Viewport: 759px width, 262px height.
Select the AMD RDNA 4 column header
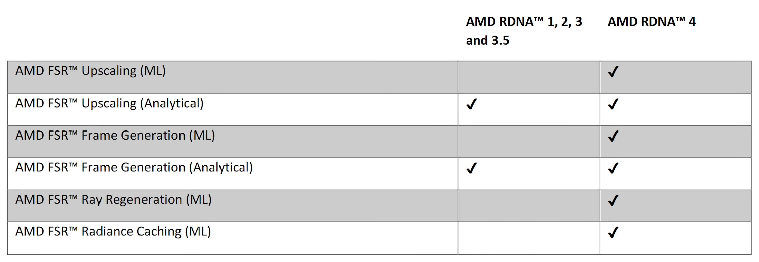tap(652, 22)
